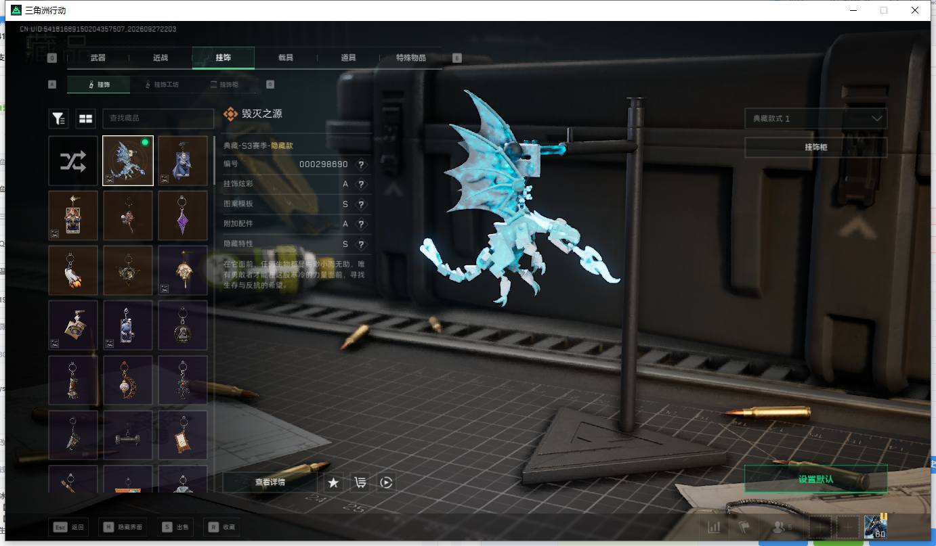The image size is (936, 546).
Task: Click the player avatar showing level 60
Action: click(x=875, y=526)
